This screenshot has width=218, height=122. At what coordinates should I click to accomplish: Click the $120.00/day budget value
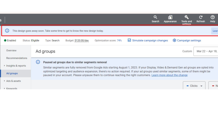[82, 41]
